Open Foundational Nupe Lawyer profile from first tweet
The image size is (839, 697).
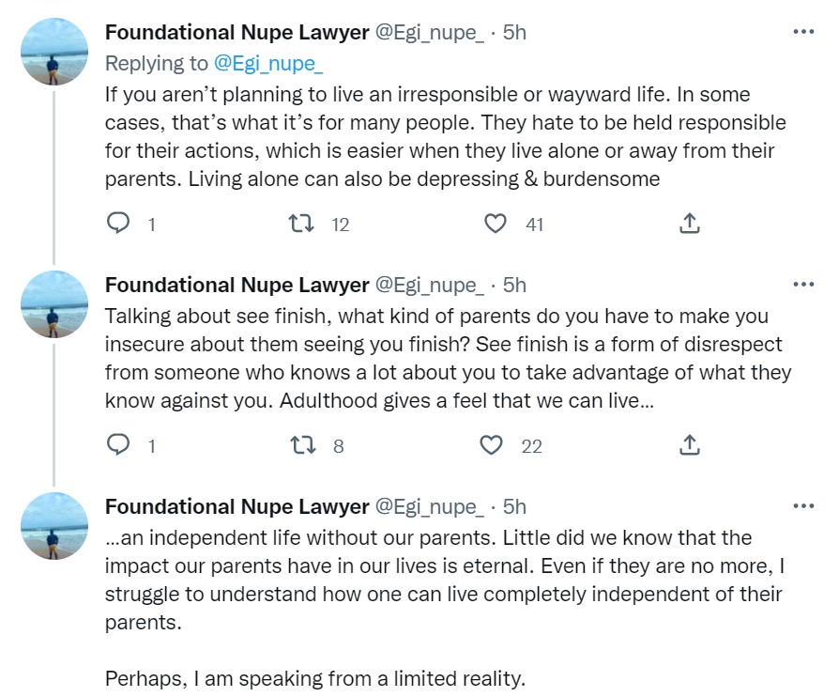coord(236,32)
